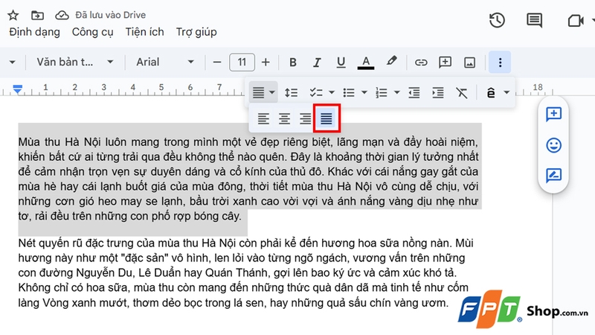Viewport: 595px width, 335px height.
Task: Clear formatting icon
Action: 461,92
